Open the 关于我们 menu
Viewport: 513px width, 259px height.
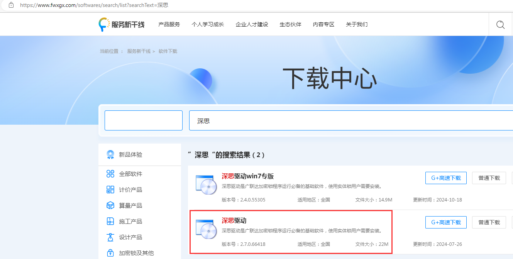[x=357, y=24]
